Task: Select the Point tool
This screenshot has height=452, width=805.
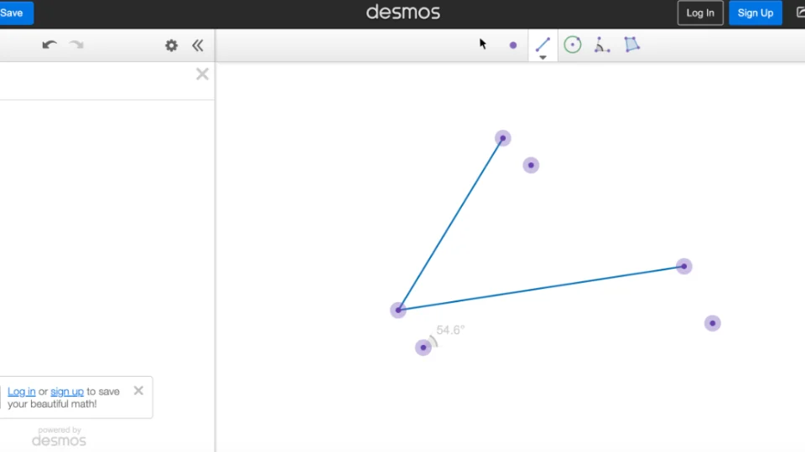Action: click(513, 45)
